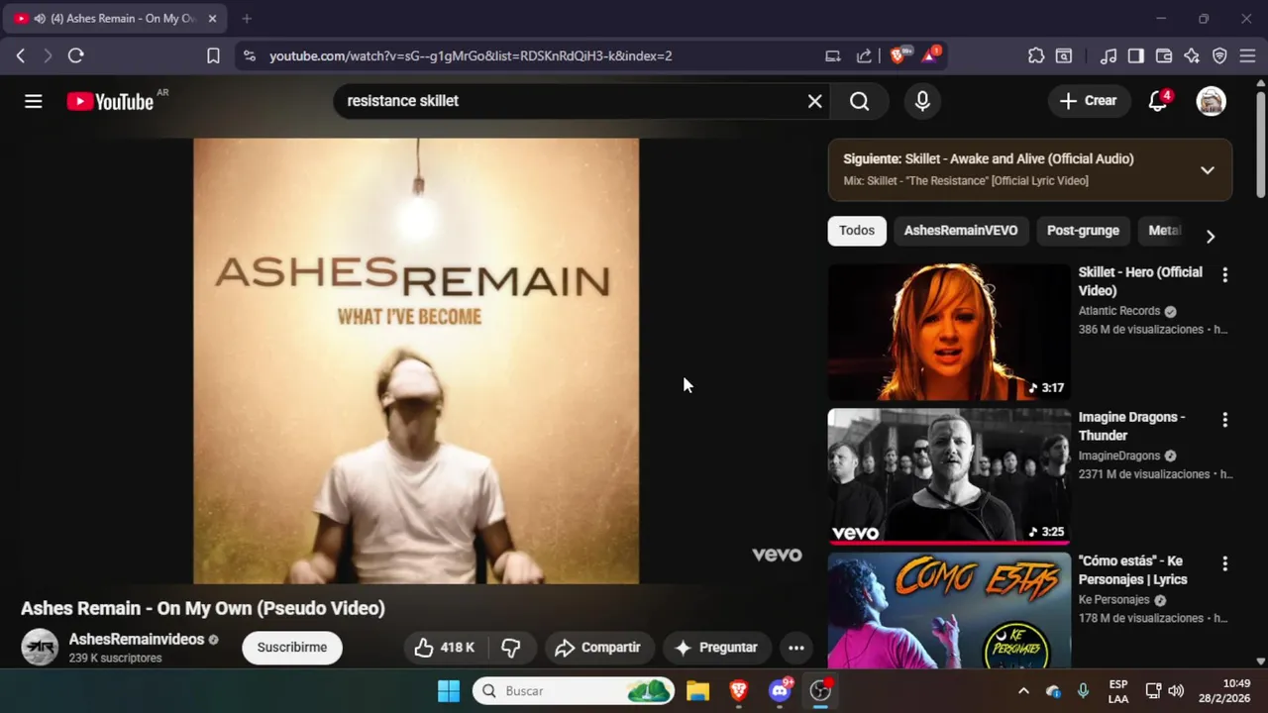Open the Ke Personajes channel link

click(x=1114, y=600)
